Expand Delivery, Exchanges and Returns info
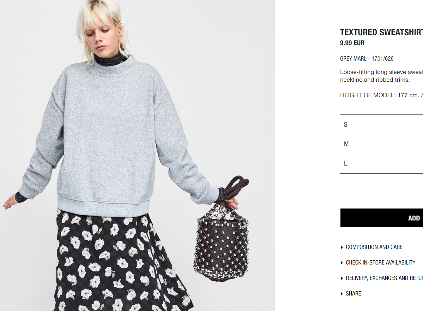This screenshot has width=423, height=311. [385, 278]
